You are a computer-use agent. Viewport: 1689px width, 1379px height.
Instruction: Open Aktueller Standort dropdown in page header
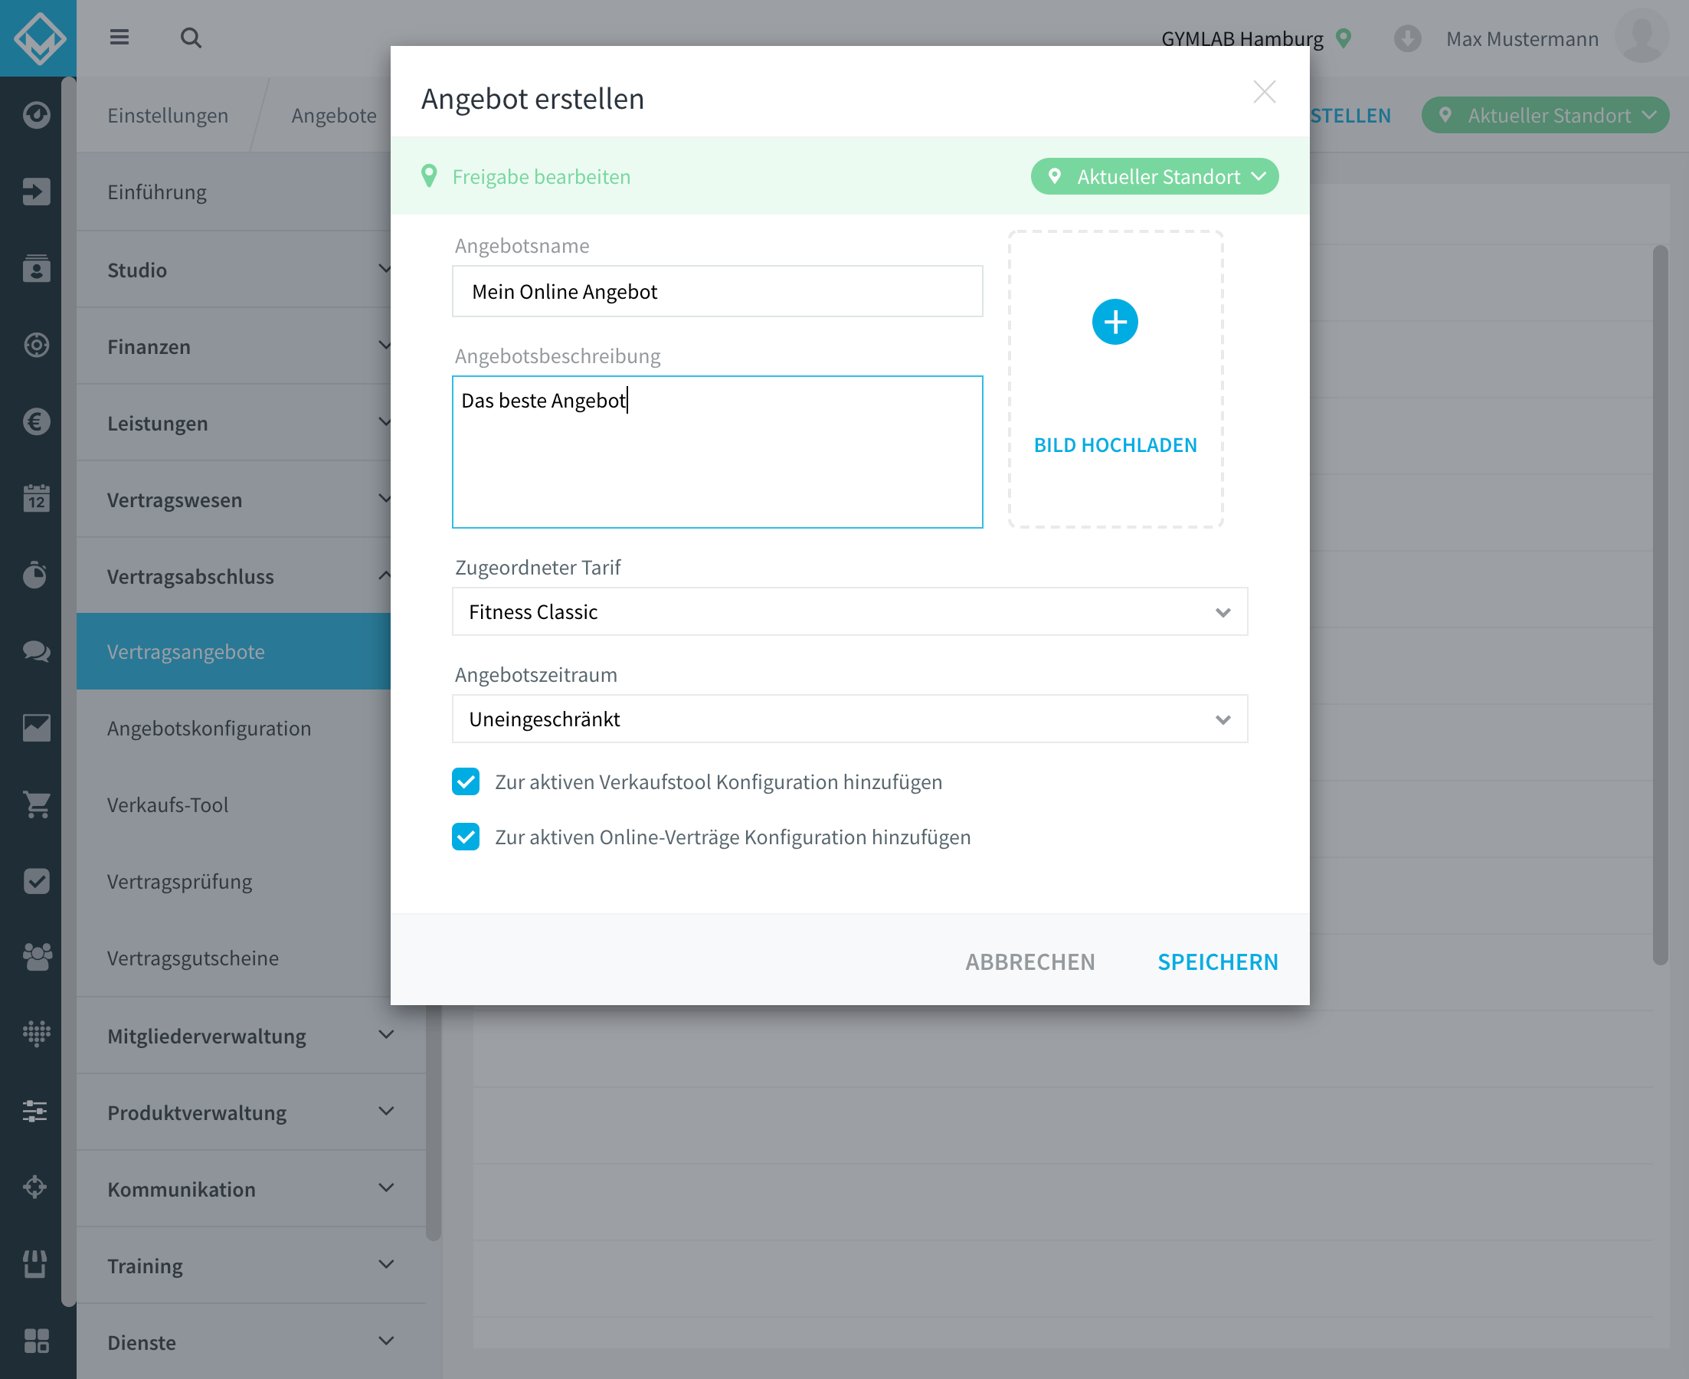click(x=1545, y=115)
